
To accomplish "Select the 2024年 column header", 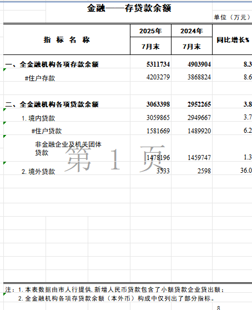I will (191, 31).
